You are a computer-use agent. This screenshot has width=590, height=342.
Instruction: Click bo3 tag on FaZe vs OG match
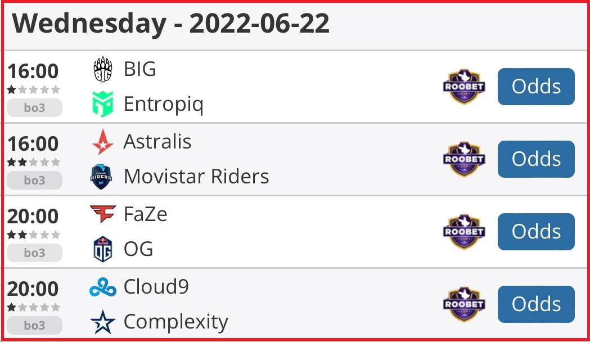click(x=34, y=253)
